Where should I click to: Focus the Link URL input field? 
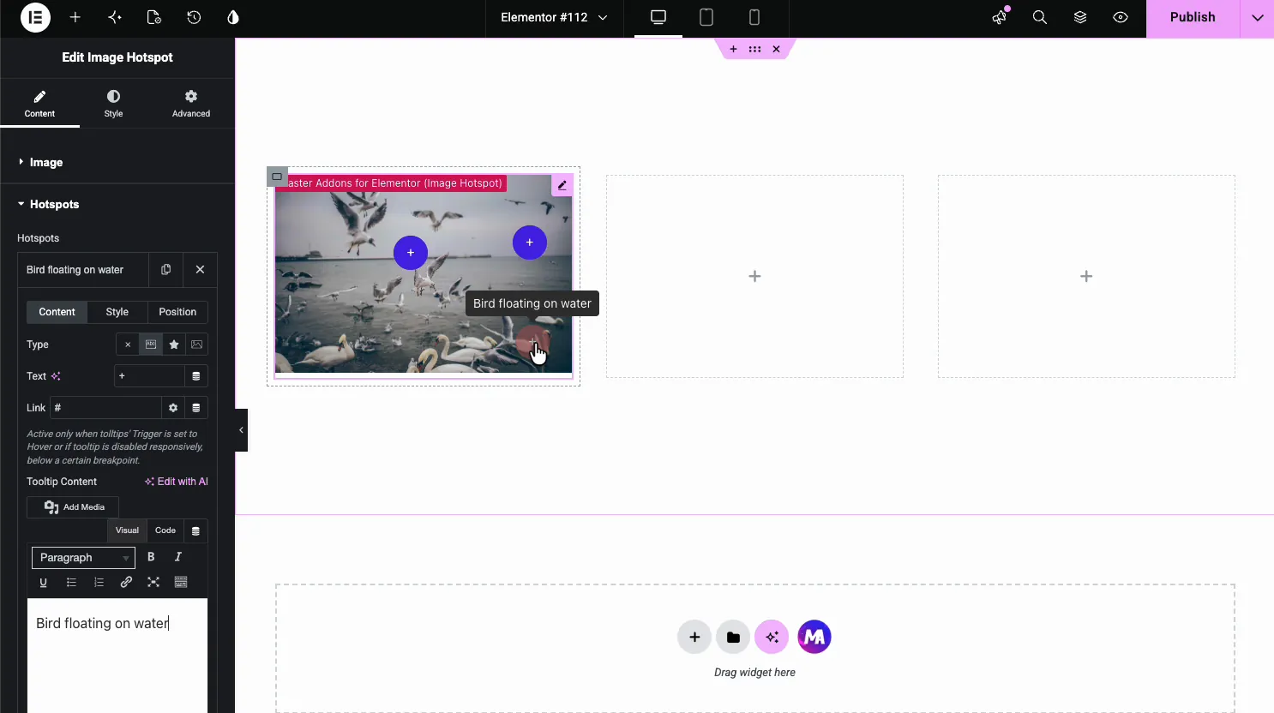point(105,408)
